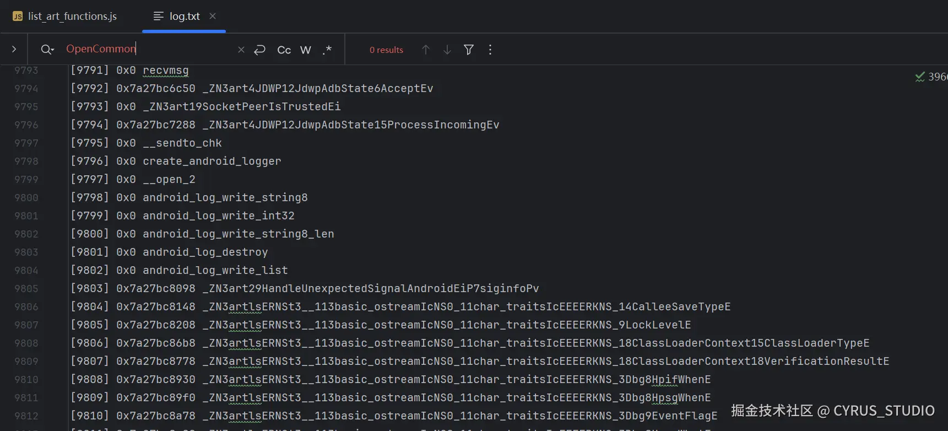Viewport: 948px width, 431px height.
Task: Click the 9LockLevelE line
Action: point(381,325)
